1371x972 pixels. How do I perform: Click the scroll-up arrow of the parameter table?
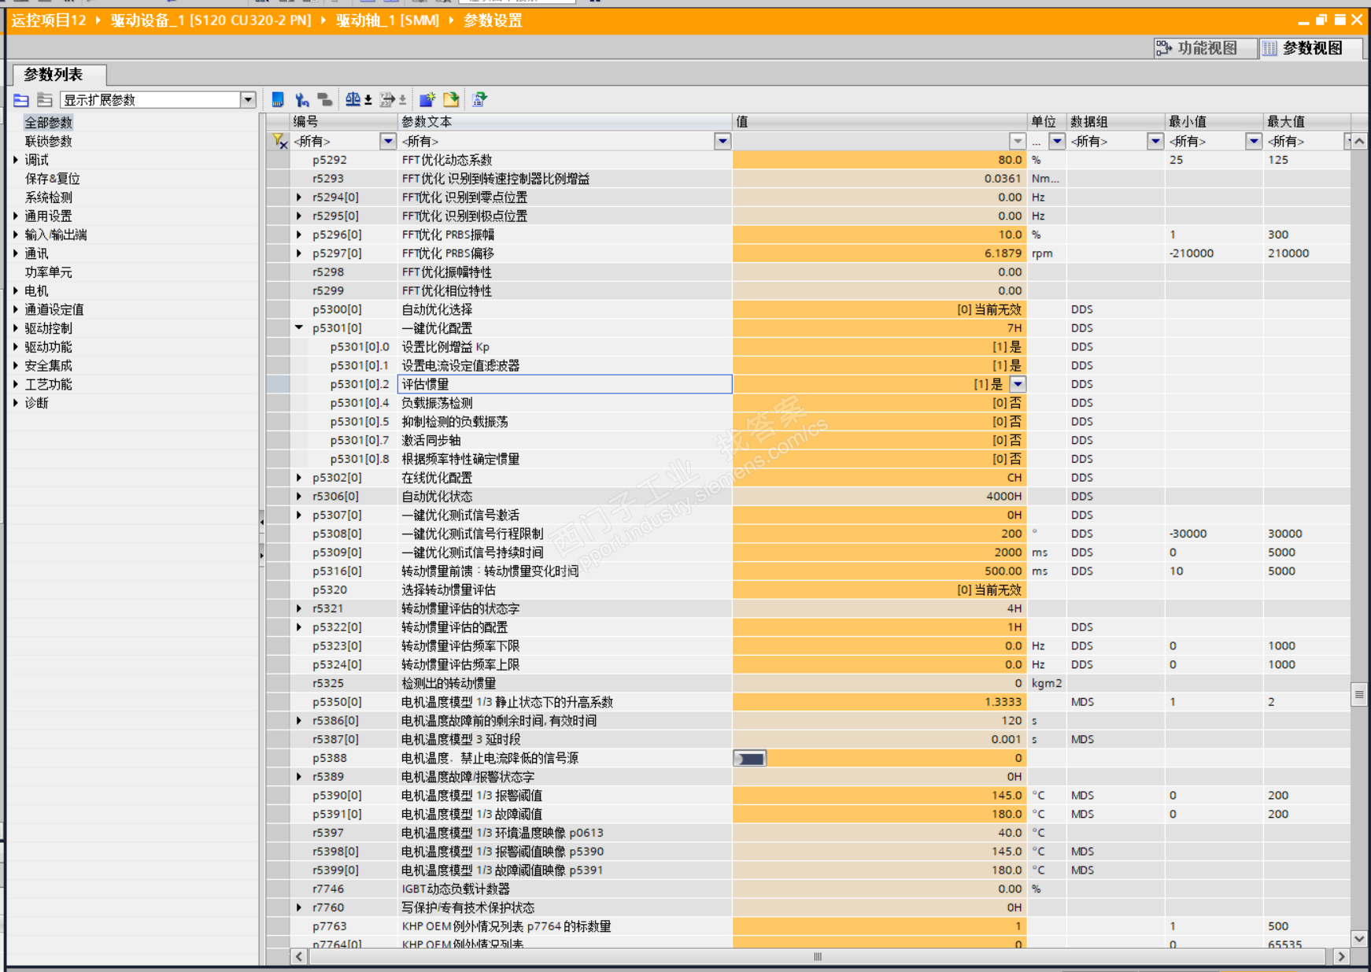(x=1359, y=142)
